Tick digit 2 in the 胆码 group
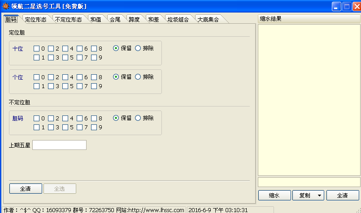Viewport: 361px width, 213px height. 51,118
